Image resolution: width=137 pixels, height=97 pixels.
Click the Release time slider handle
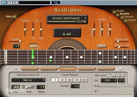coord(119,47)
